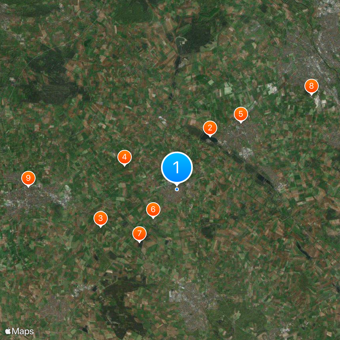Select orange pin number 3

pyautogui.click(x=101, y=218)
